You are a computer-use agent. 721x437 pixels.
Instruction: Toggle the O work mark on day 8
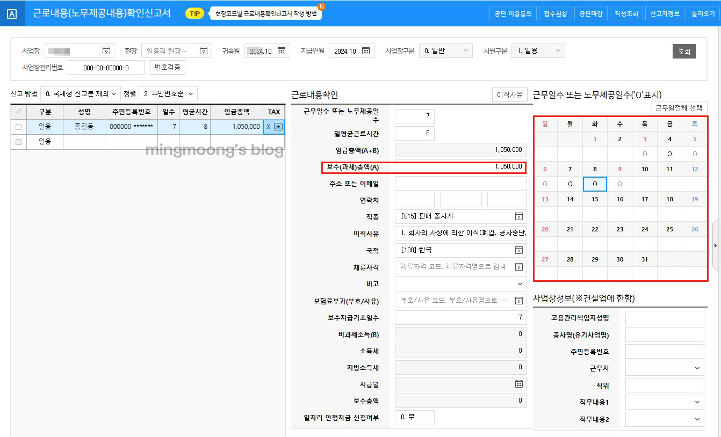[594, 184]
